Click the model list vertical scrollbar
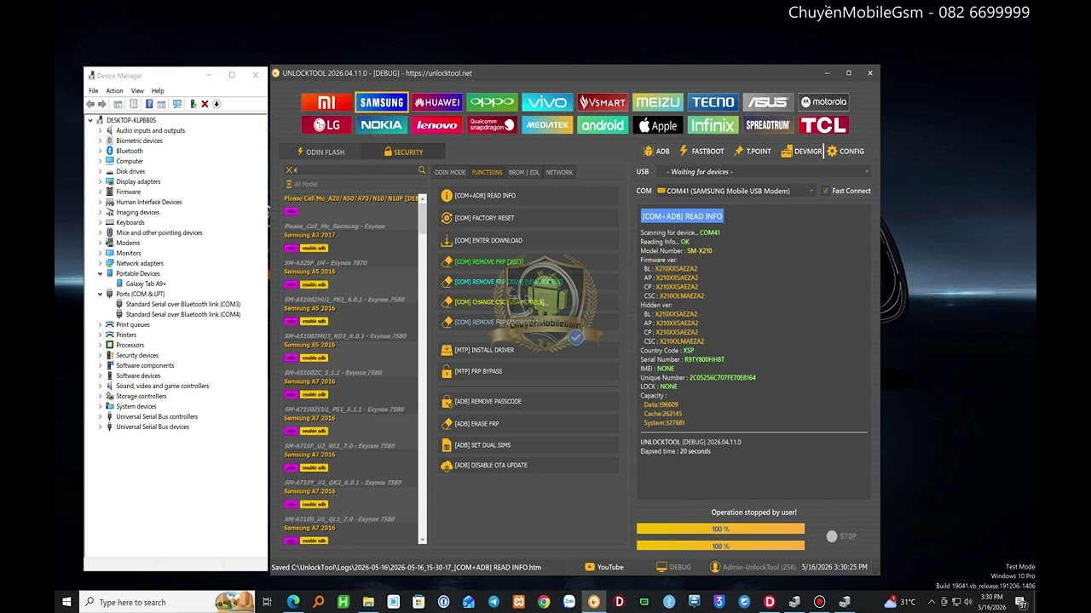 click(x=422, y=370)
